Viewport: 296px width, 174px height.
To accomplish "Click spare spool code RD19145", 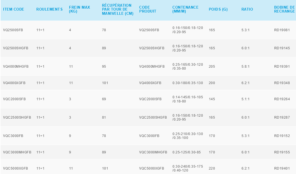I will click(x=282, y=48).
